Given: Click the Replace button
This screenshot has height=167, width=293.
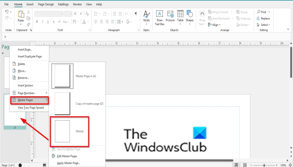Looking at the screenshot, I should (263, 18).
